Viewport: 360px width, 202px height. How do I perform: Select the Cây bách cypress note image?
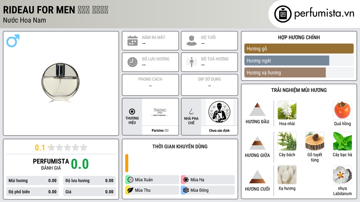coord(287,141)
